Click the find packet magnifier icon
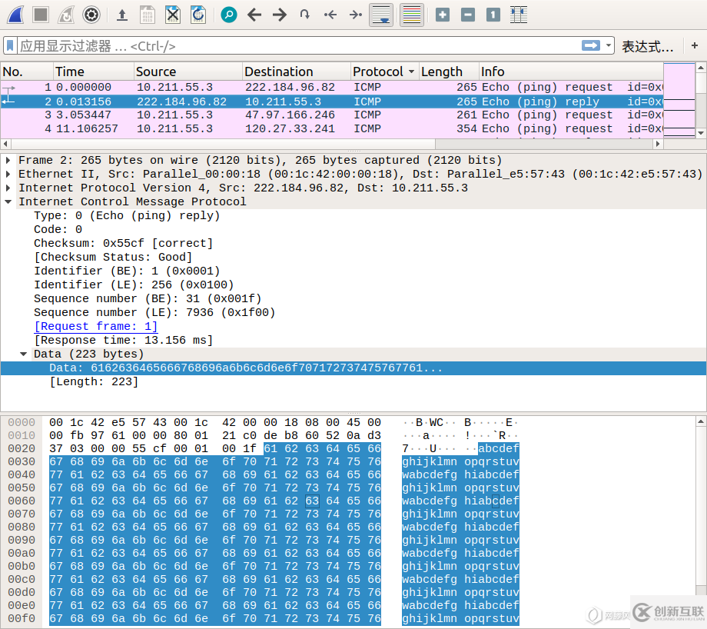 pos(228,15)
